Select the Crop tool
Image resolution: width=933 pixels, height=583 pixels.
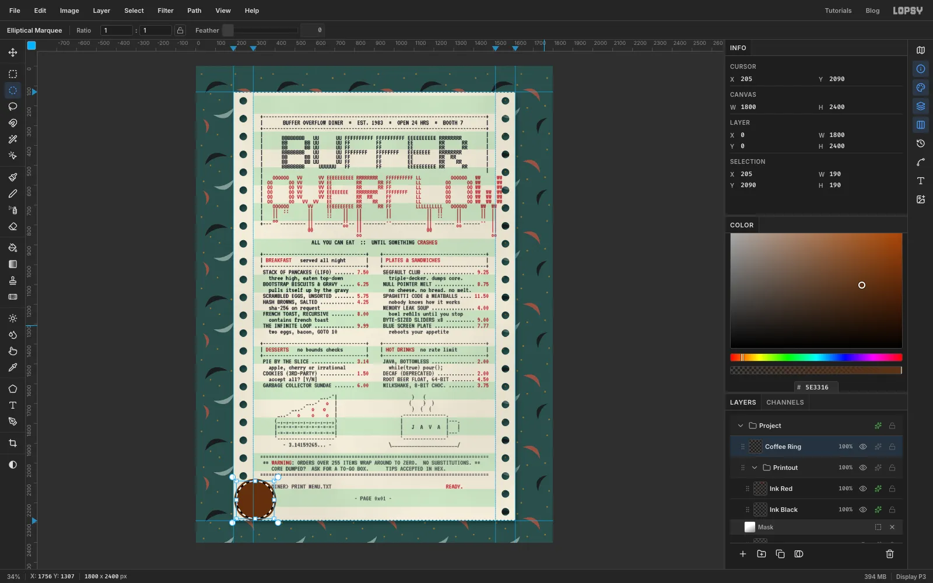point(13,443)
